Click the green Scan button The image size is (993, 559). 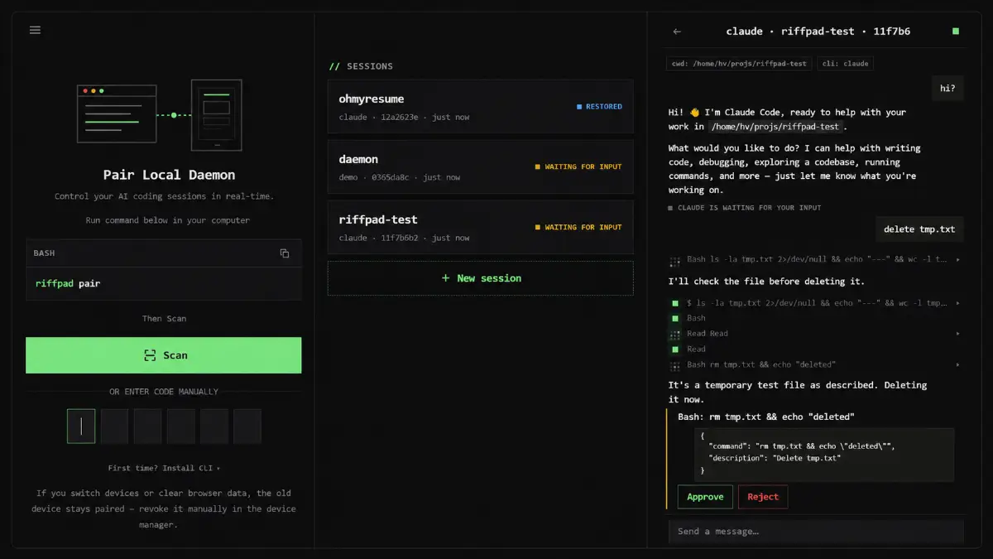point(164,355)
